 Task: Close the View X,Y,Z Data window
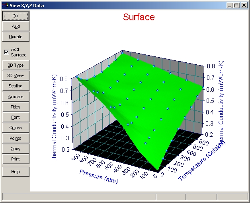[243, 6]
